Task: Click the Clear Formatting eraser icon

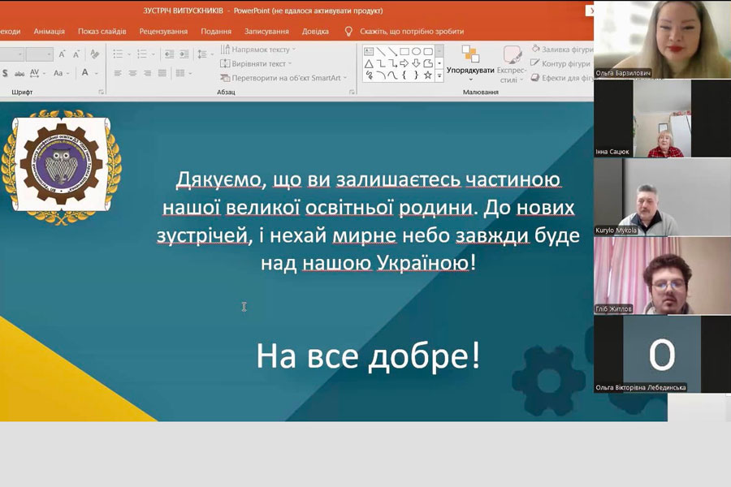Action: (95, 54)
